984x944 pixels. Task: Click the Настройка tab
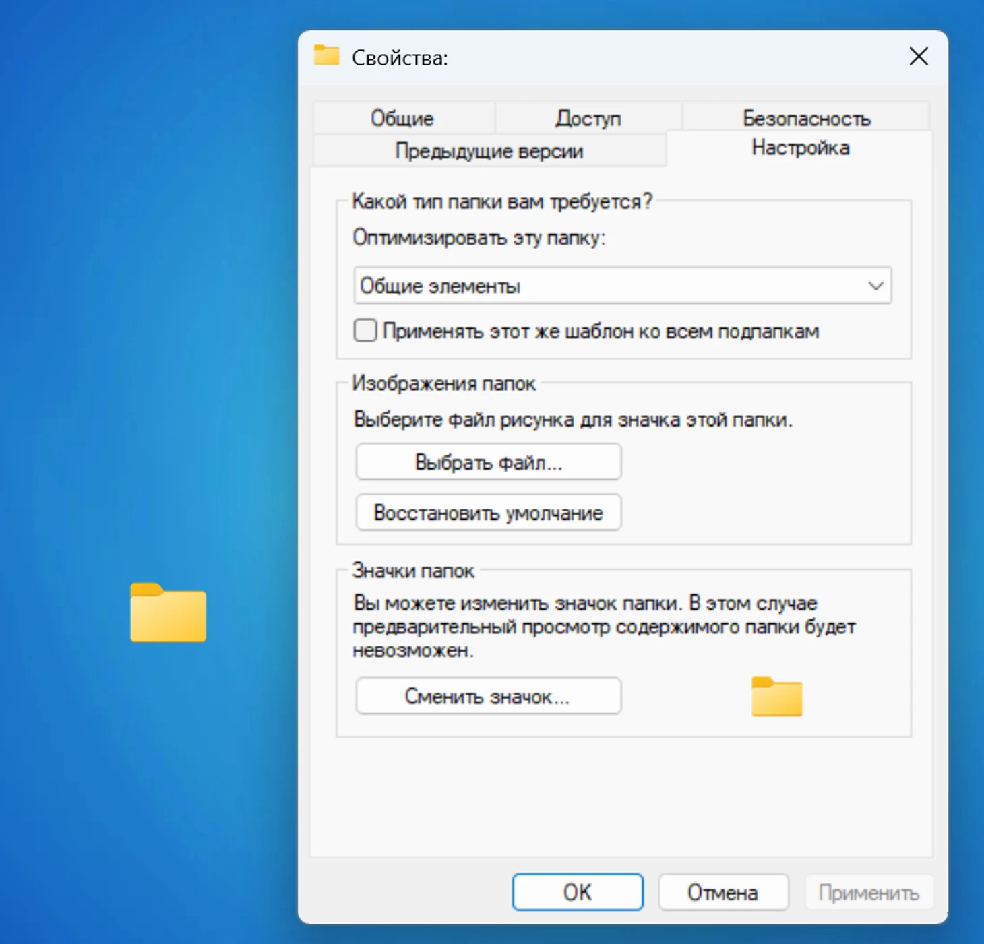coord(800,148)
